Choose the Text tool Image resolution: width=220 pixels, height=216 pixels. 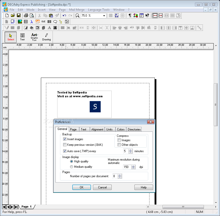tap(22, 37)
